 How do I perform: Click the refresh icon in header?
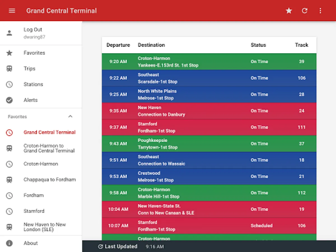(x=305, y=11)
